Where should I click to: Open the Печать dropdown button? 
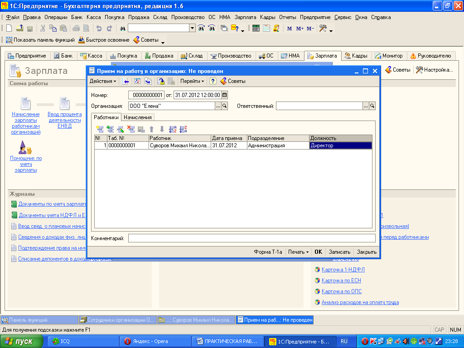tap(298, 252)
